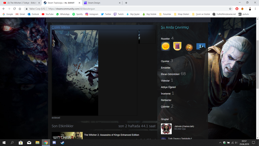
Task: Open the Oyunlar games list
Action: coord(165,61)
